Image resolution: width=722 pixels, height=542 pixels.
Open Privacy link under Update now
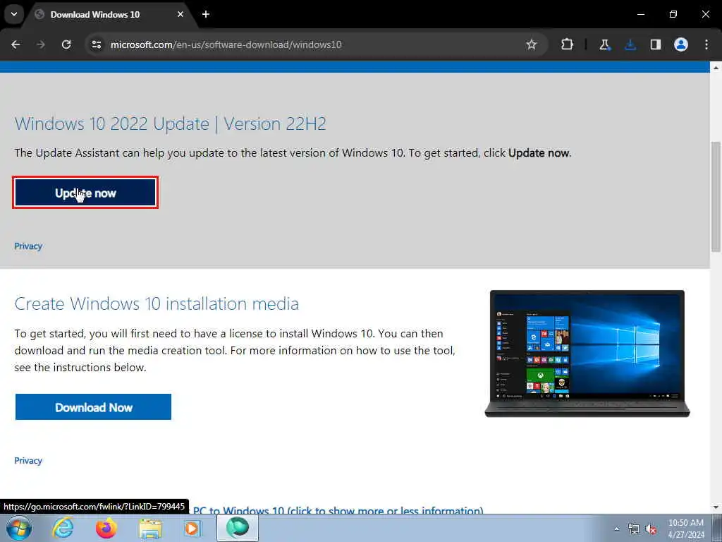28,246
